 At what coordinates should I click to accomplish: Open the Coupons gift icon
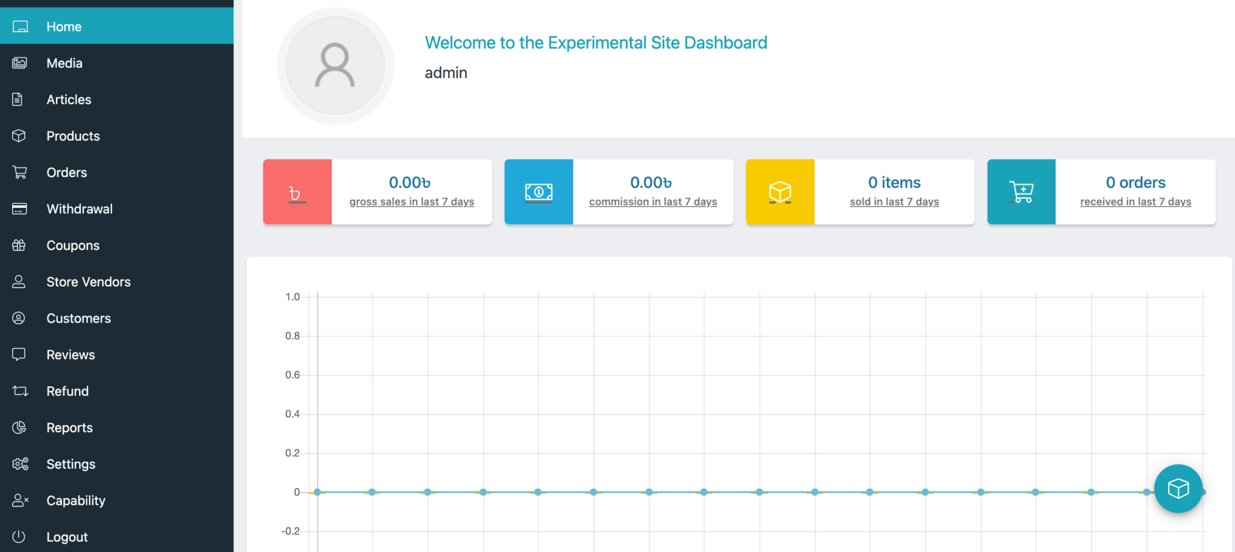click(x=19, y=245)
